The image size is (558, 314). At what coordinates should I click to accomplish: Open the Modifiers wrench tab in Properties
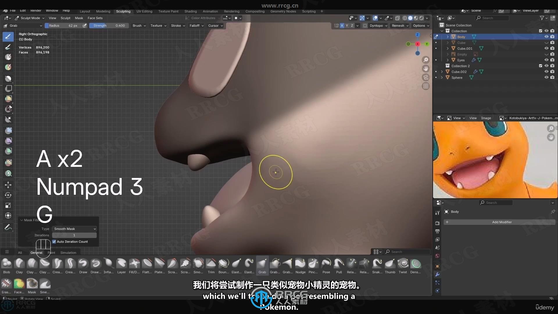(x=437, y=274)
